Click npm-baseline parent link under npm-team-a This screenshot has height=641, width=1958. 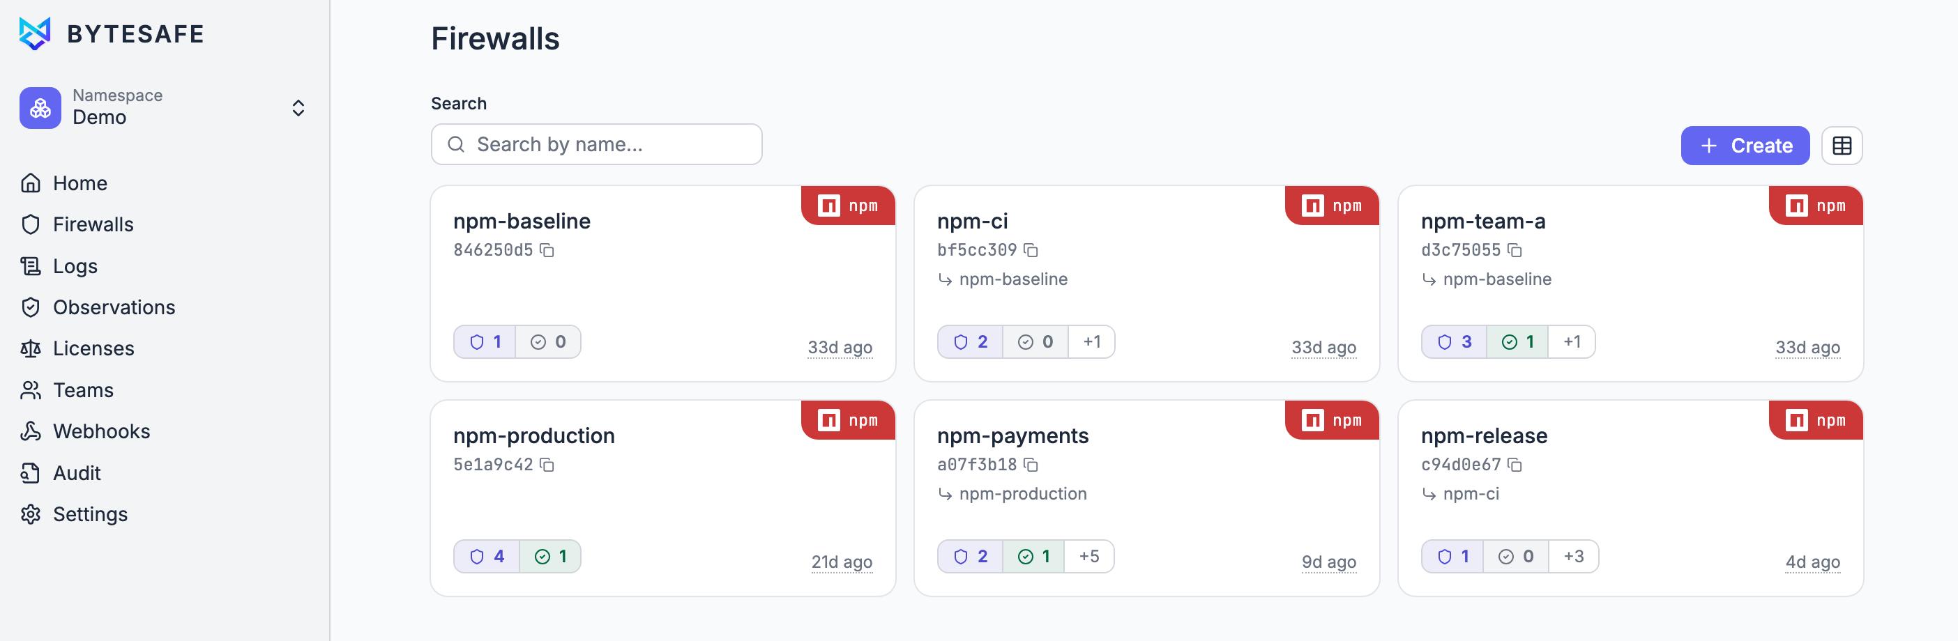1497,279
